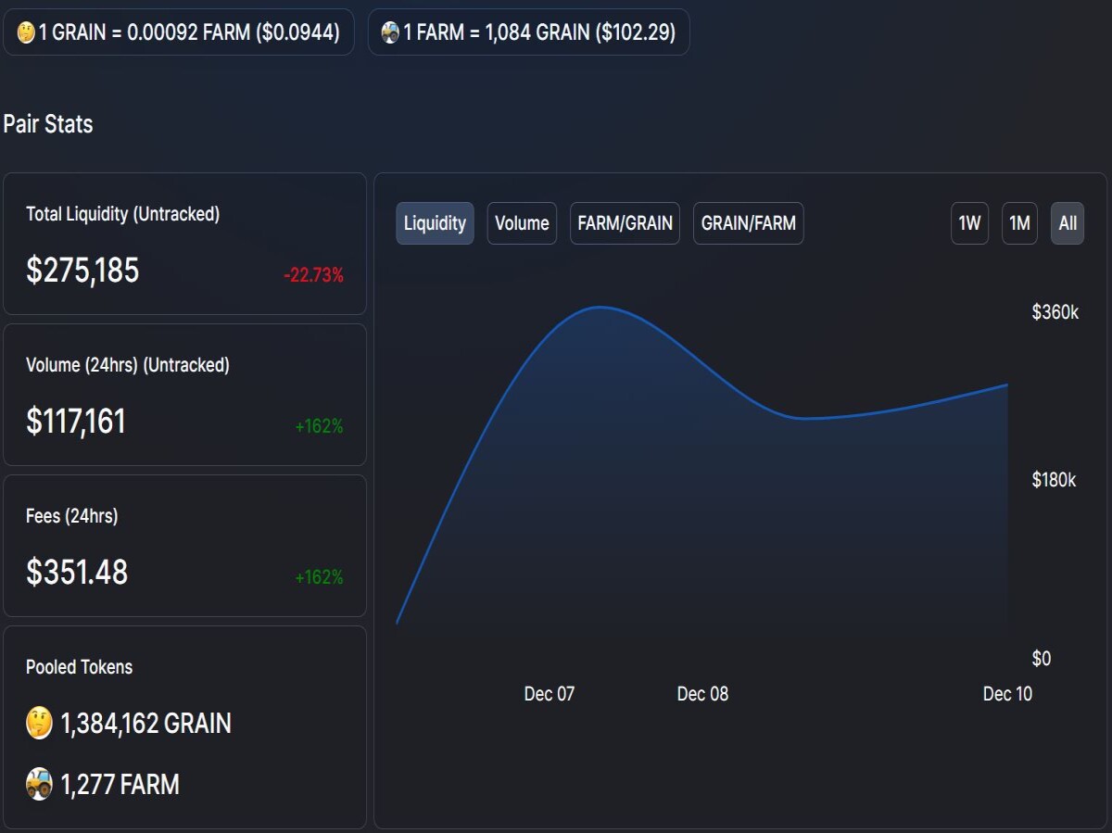Set the chart range to 1M
The width and height of the screenshot is (1112, 833).
pos(1019,223)
